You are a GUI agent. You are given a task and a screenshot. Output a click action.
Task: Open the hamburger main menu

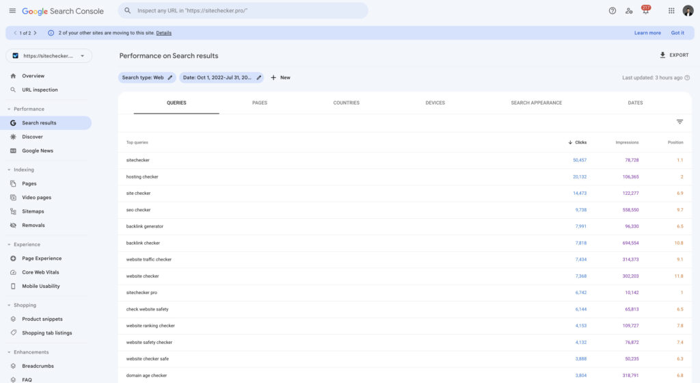pyautogui.click(x=12, y=11)
